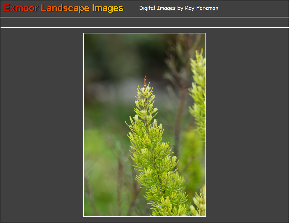Viewport: 289px width, 223px height.
Task: Click the white line under the site header
Action: [144, 17]
